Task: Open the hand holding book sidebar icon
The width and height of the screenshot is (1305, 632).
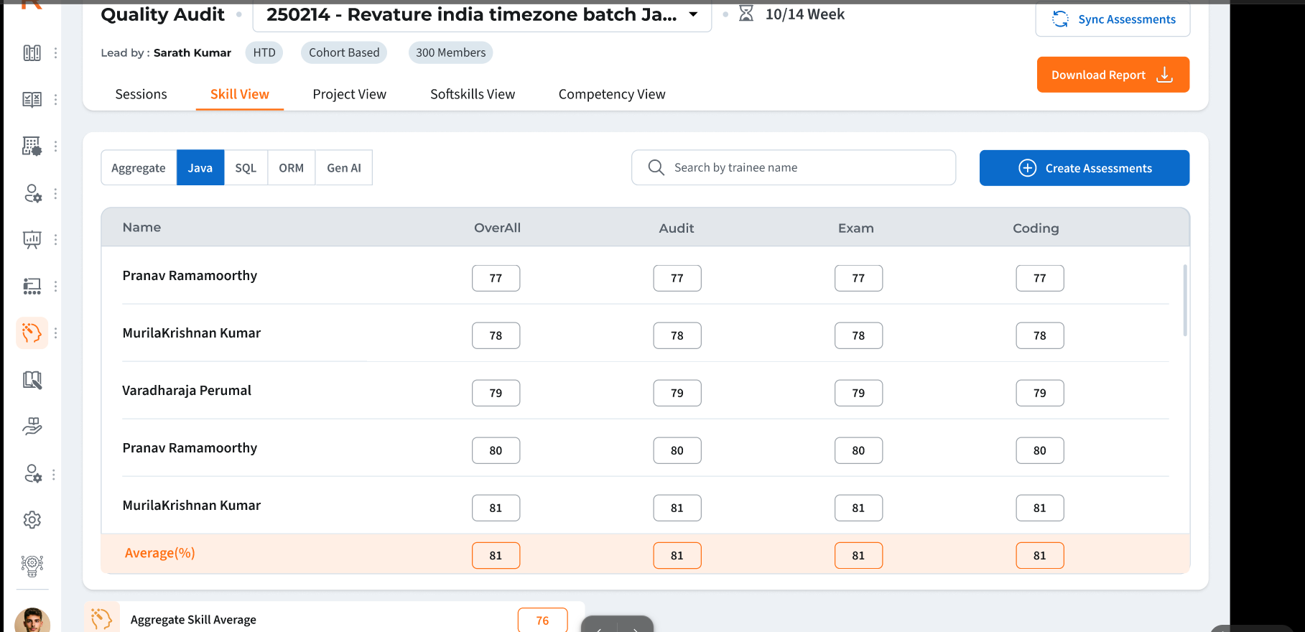Action: (x=32, y=427)
